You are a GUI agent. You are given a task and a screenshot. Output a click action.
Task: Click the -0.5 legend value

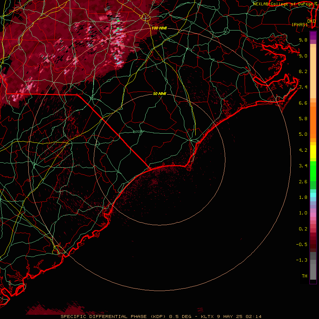(x=302, y=245)
